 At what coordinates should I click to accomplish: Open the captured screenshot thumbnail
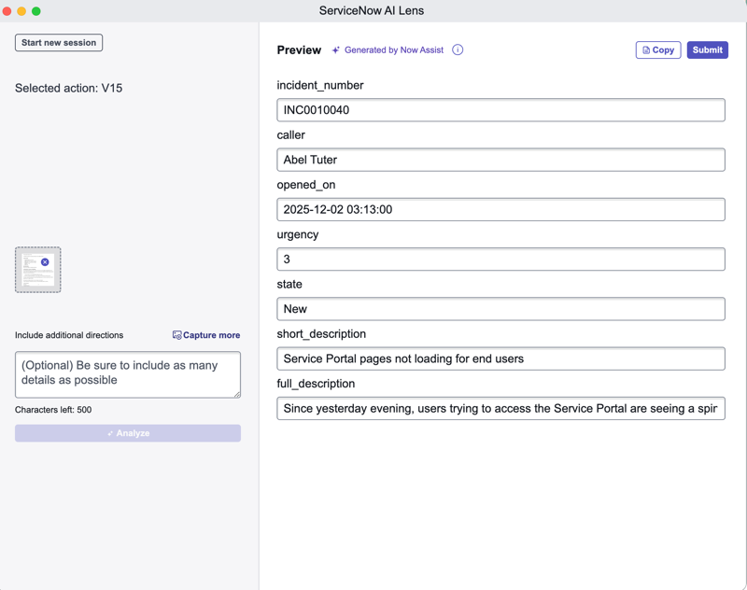click(x=37, y=270)
